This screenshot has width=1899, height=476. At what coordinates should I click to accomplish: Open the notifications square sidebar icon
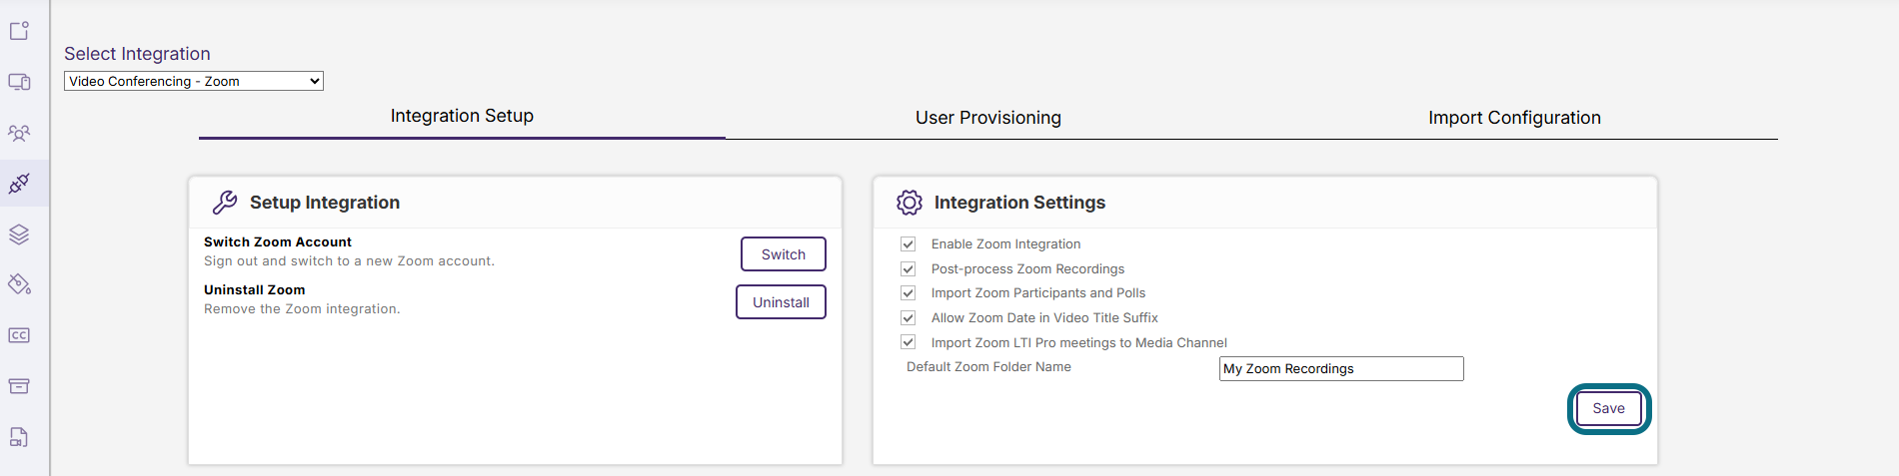pyautogui.click(x=19, y=31)
